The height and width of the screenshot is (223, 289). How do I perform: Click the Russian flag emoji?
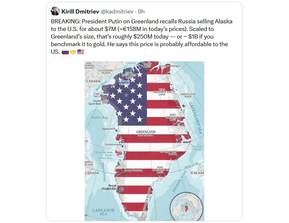click(65, 51)
